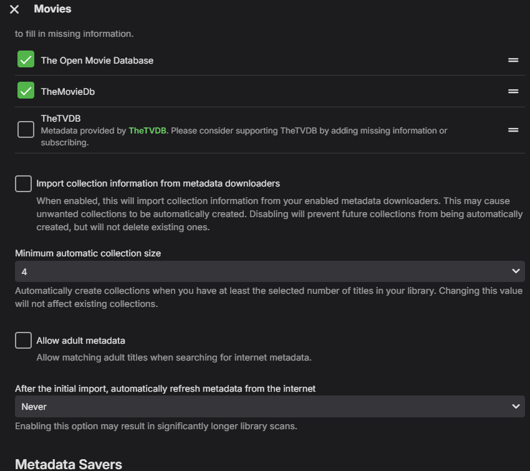Enable TheTVDB metadata downloader checkbox
Screen dimensions: 530x471
click(x=26, y=130)
